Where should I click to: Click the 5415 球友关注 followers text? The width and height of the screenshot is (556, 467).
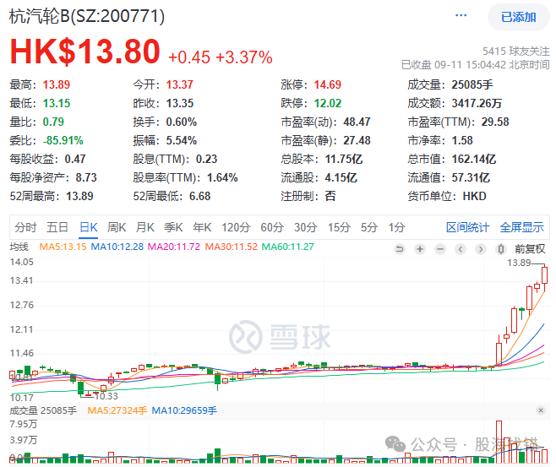(x=516, y=52)
